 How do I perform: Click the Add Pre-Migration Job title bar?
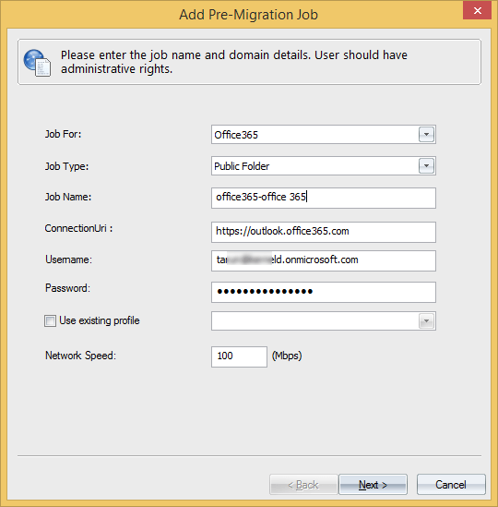249,15
